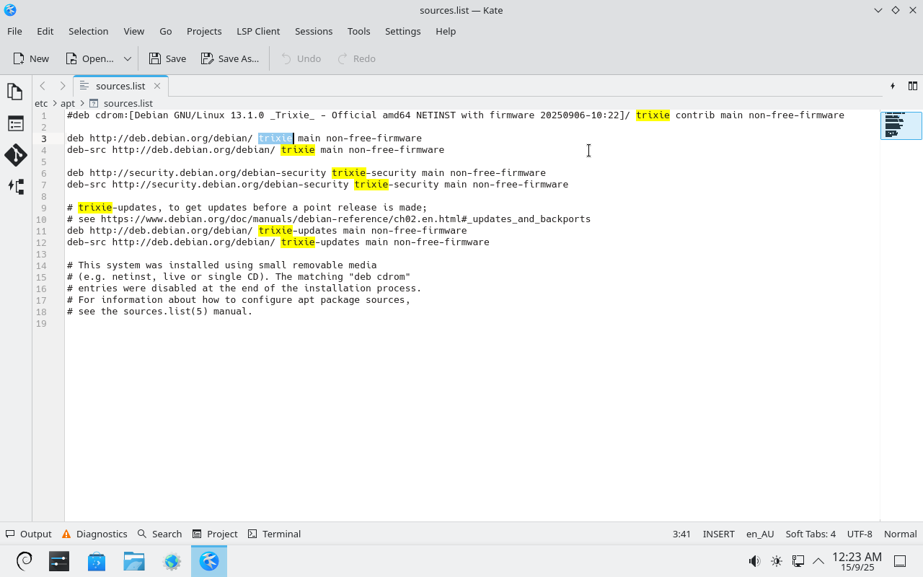
Task: Click the split view icon
Action: click(x=912, y=86)
